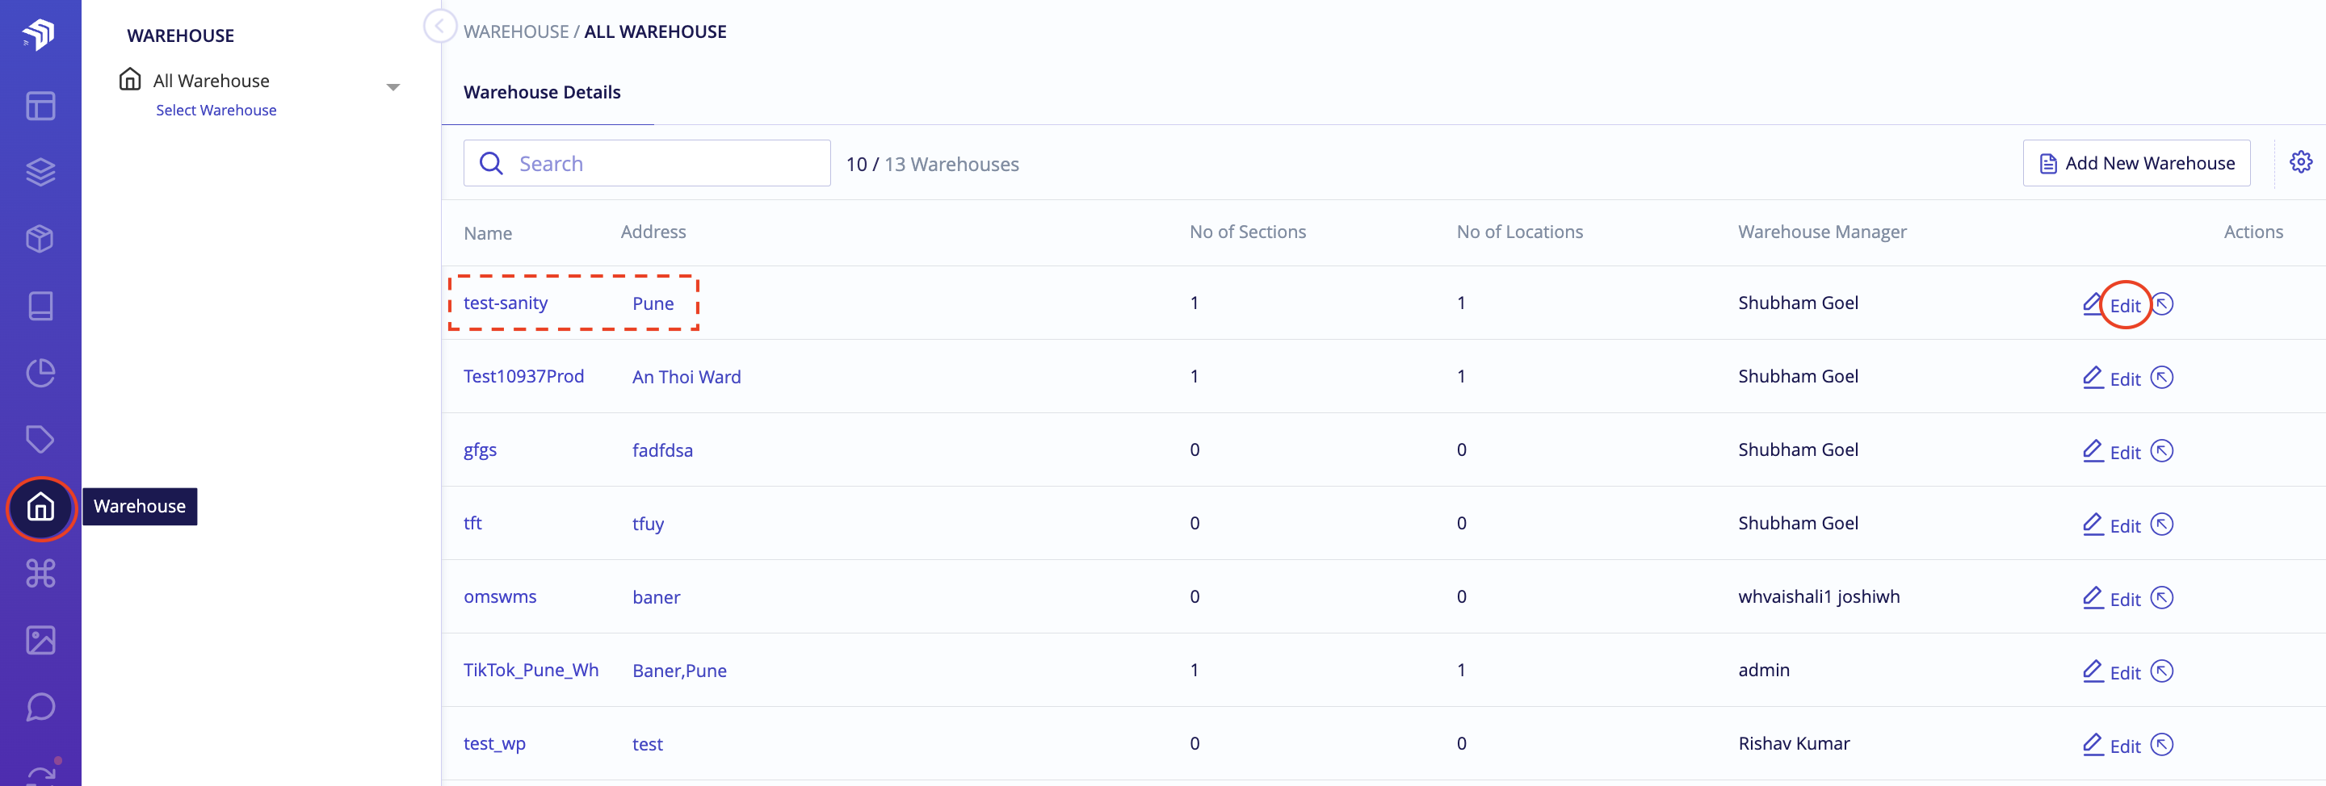Click Add New Warehouse button

click(x=2135, y=163)
